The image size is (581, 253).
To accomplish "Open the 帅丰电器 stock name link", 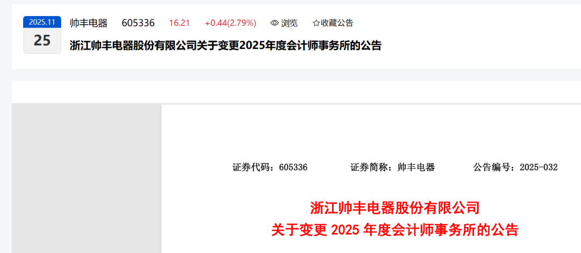I will [x=89, y=23].
